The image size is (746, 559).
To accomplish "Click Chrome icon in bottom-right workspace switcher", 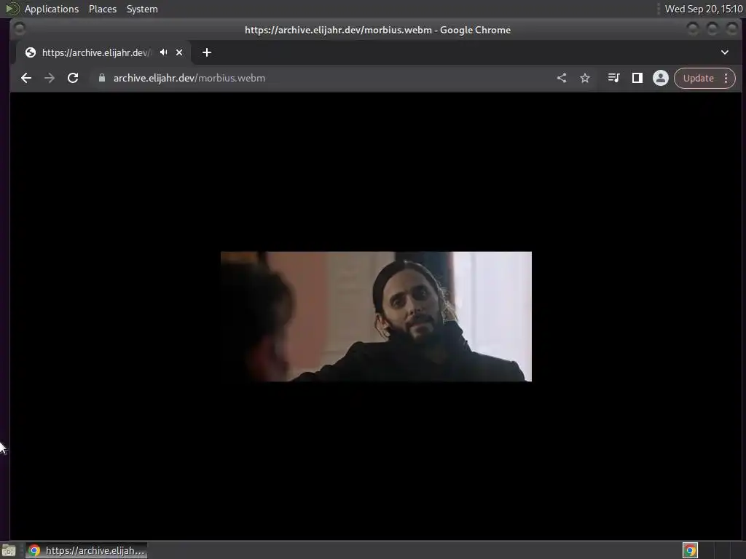I will 690,550.
